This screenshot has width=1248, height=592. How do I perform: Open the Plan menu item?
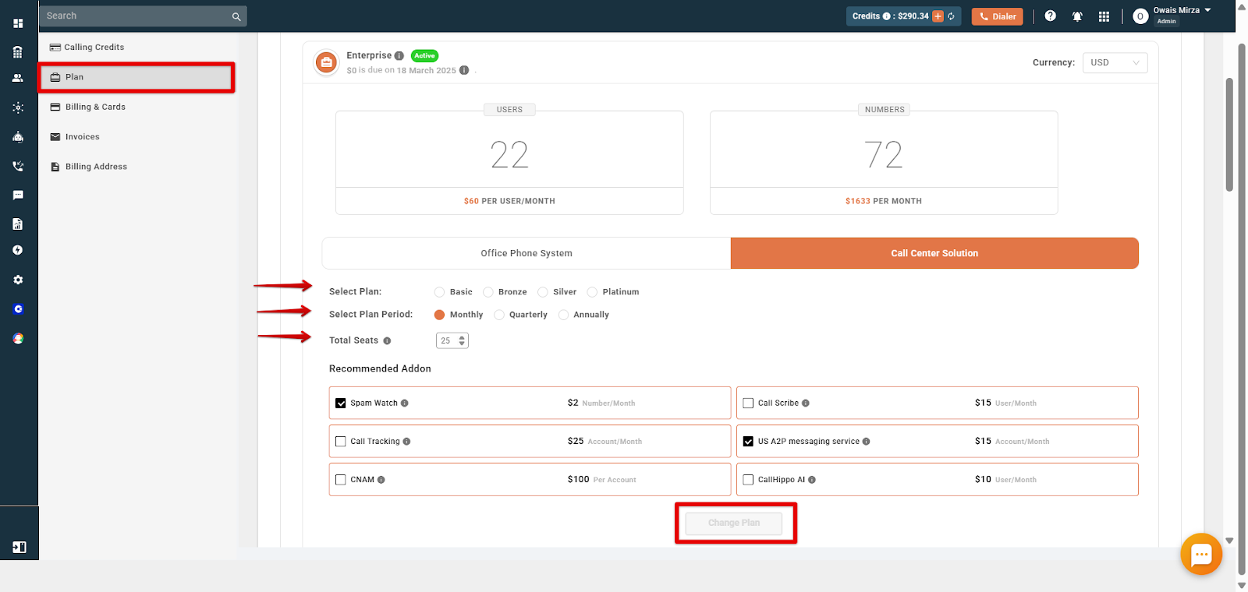[137, 77]
